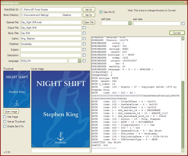Click the Publisher text field
This screenshot has width=188, height=156.
51,44
